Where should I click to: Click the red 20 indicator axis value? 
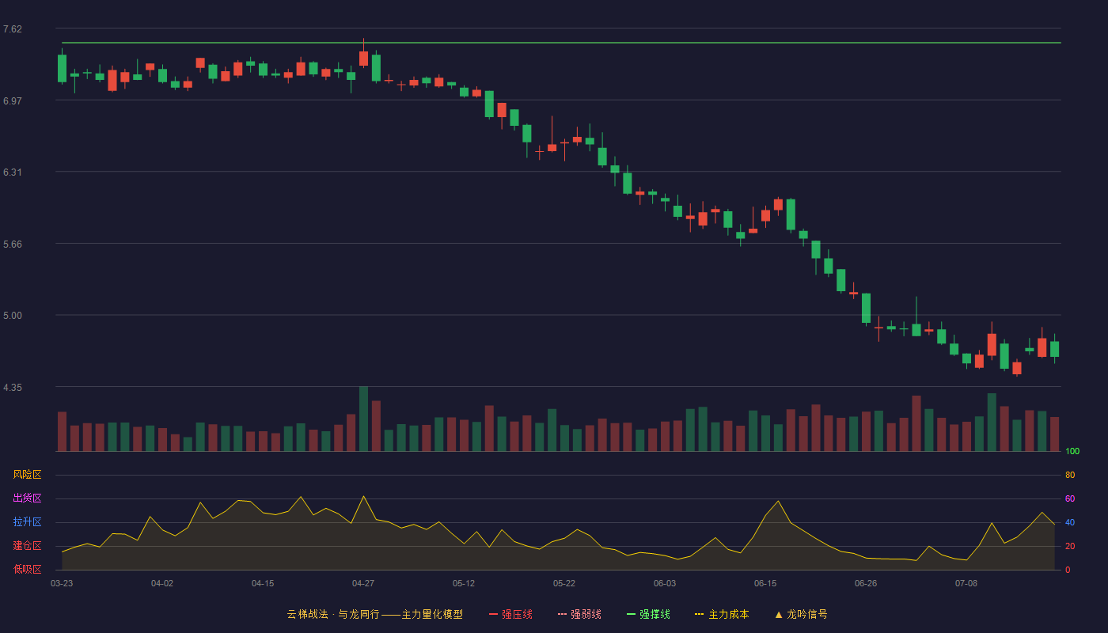click(x=1070, y=547)
